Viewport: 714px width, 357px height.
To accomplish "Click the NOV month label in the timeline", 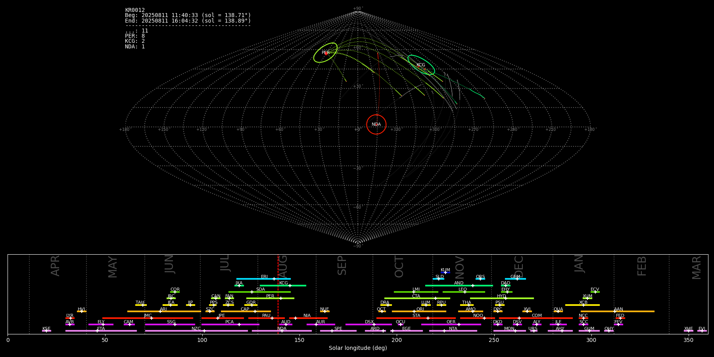I will pyautogui.click(x=459, y=267).
